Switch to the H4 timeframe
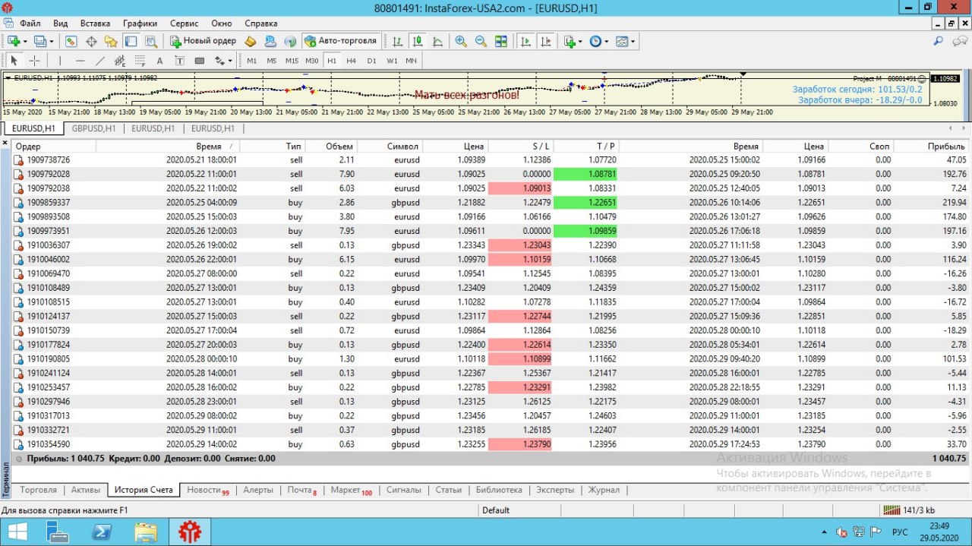This screenshot has height=546, width=972. 351,61
